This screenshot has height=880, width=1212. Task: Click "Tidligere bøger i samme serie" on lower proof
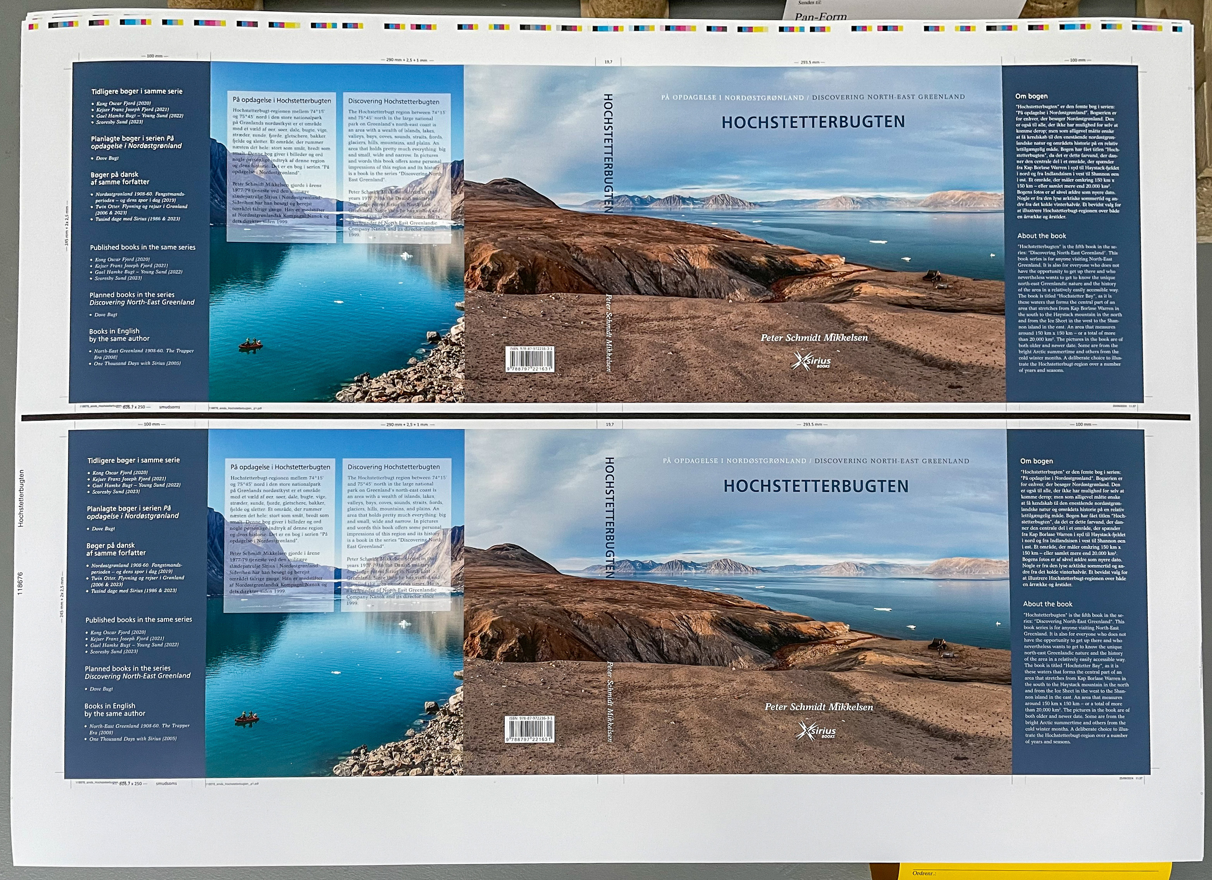pos(134,460)
